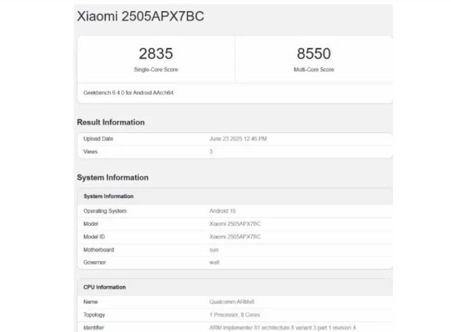The height and width of the screenshot is (332, 451).
Task: Select the Android 15 value
Action: [x=222, y=211]
